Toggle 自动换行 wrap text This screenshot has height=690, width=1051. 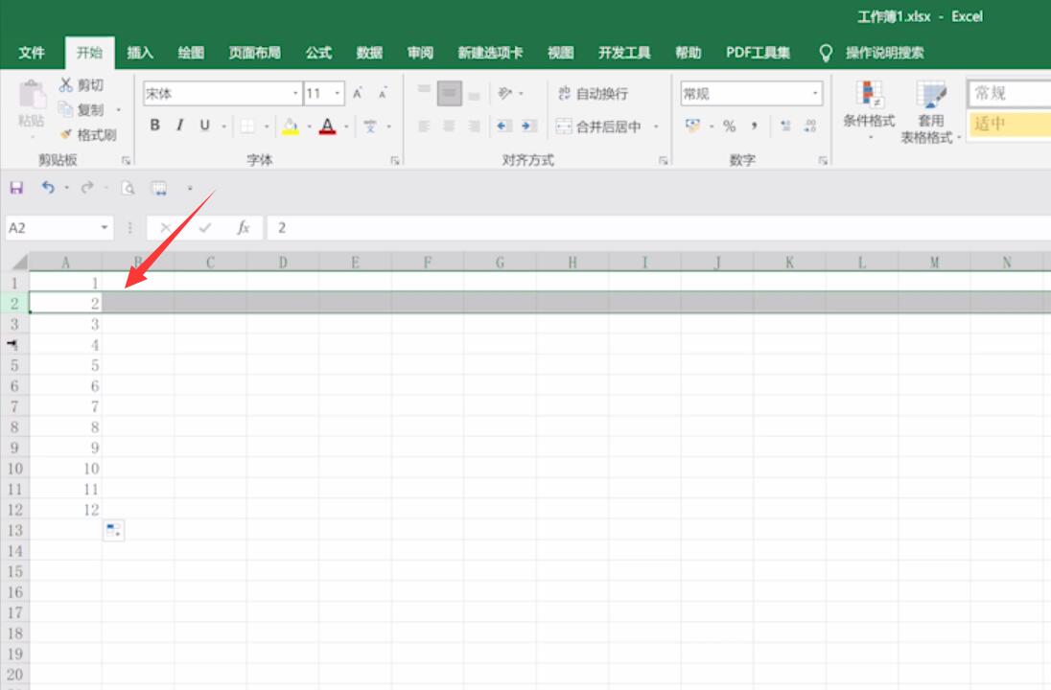[x=594, y=94]
